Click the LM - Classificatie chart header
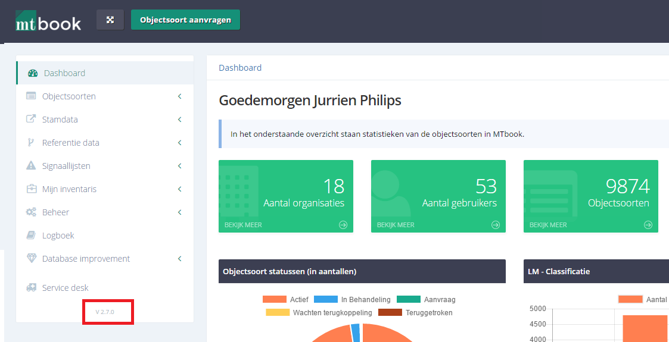Image resolution: width=669 pixels, height=342 pixels. tap(596, 271)
